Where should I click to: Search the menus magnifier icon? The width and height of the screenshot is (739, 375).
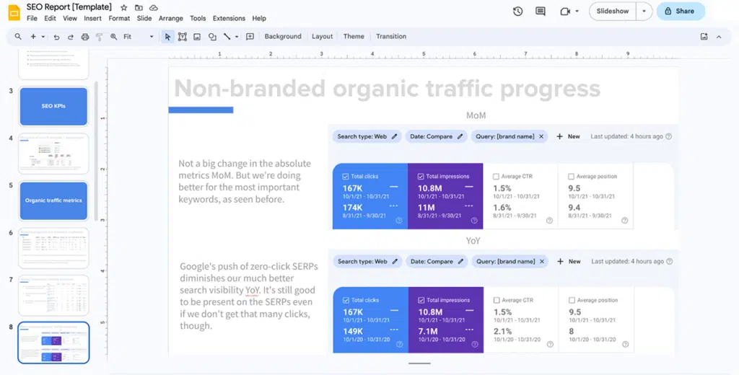(x=18, y=36)
